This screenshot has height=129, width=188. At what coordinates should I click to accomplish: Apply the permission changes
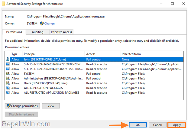point(177,125)
